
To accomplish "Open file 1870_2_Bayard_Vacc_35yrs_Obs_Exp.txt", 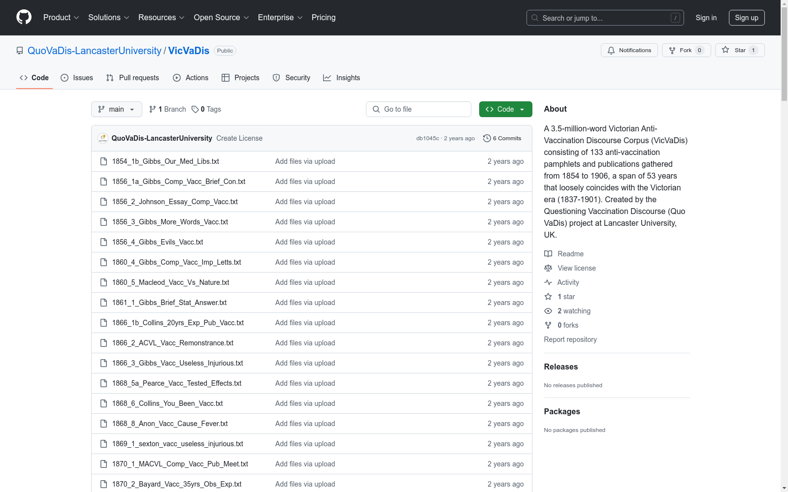I will tap(177, 484).
